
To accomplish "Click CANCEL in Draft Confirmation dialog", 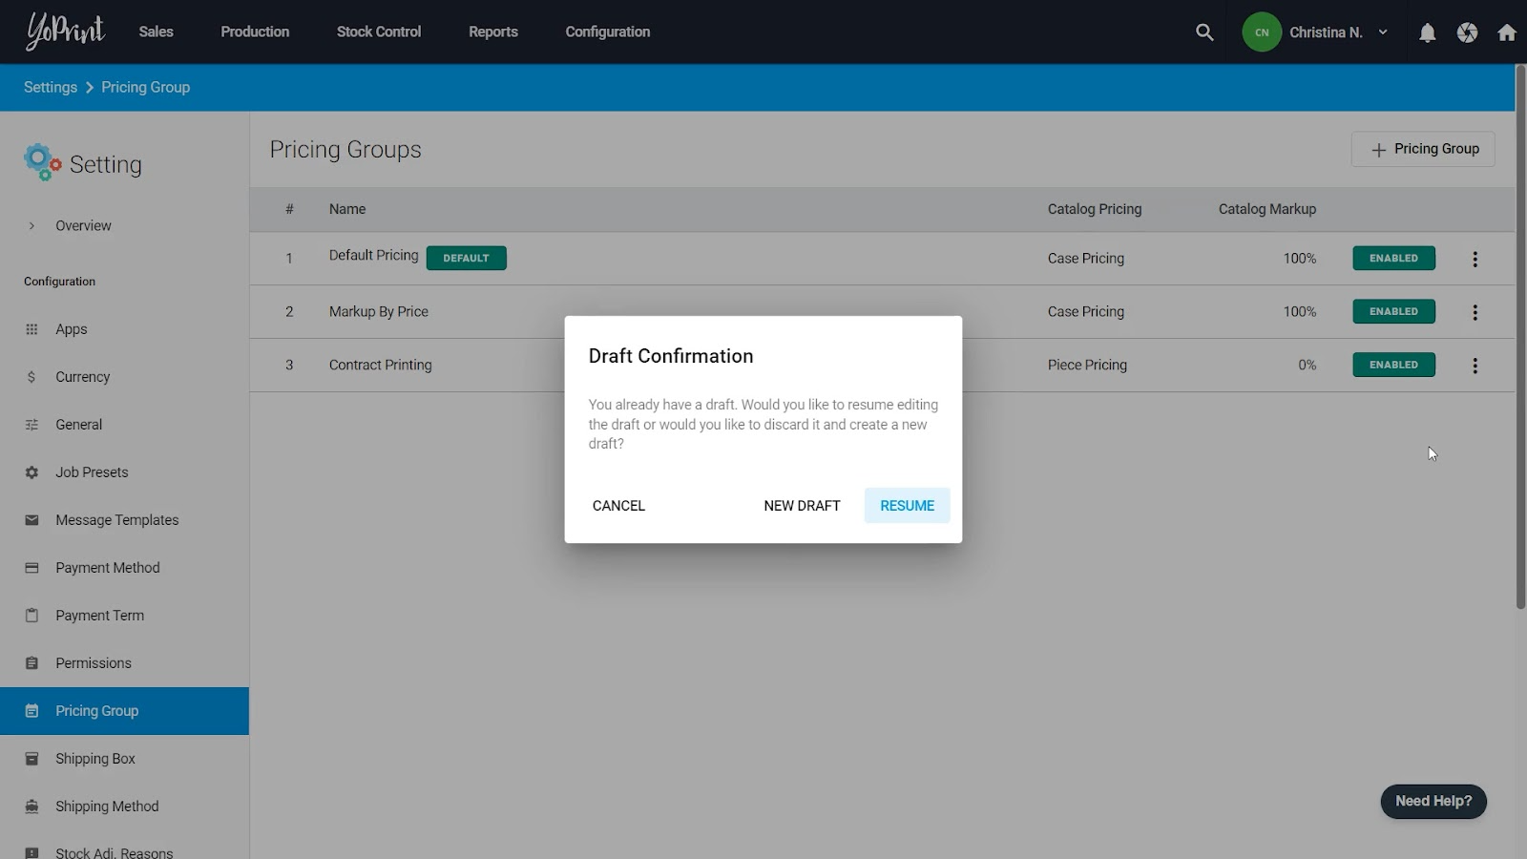I will point(618,506).
